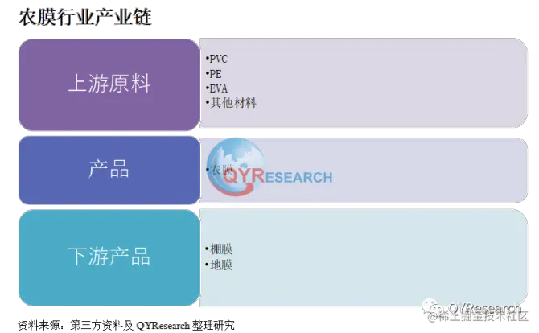Click the PE bullet item
This screenshot has width=539, height=333.
click(213, 73)
